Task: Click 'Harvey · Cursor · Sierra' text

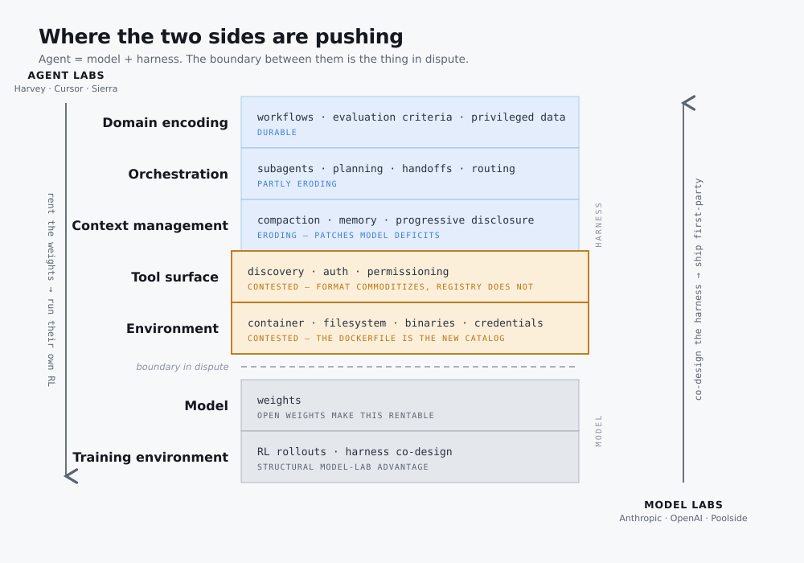Action: [66, 88]
